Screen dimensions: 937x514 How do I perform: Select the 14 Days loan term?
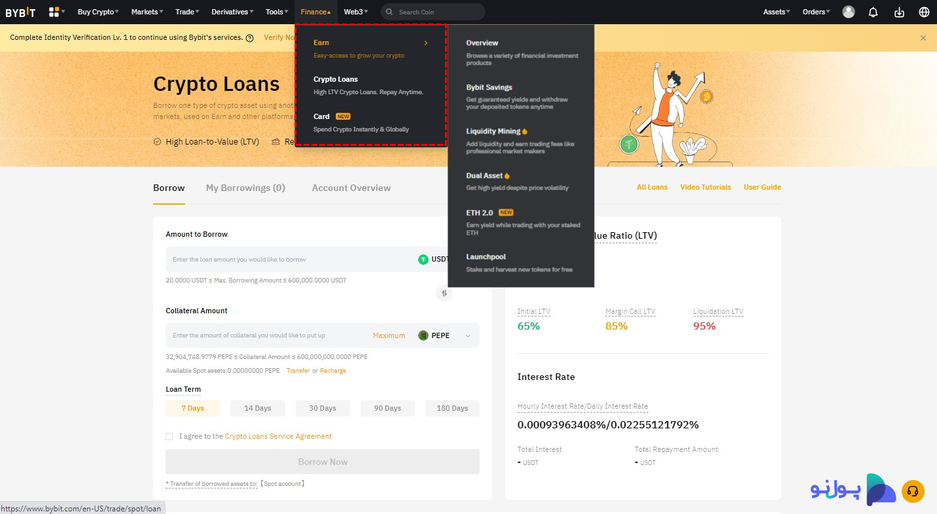click(258, 408)
